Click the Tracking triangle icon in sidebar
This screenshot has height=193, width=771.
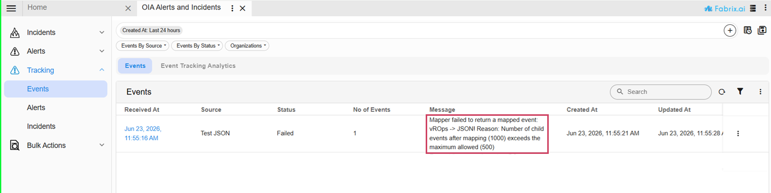[x=15, y=70]
